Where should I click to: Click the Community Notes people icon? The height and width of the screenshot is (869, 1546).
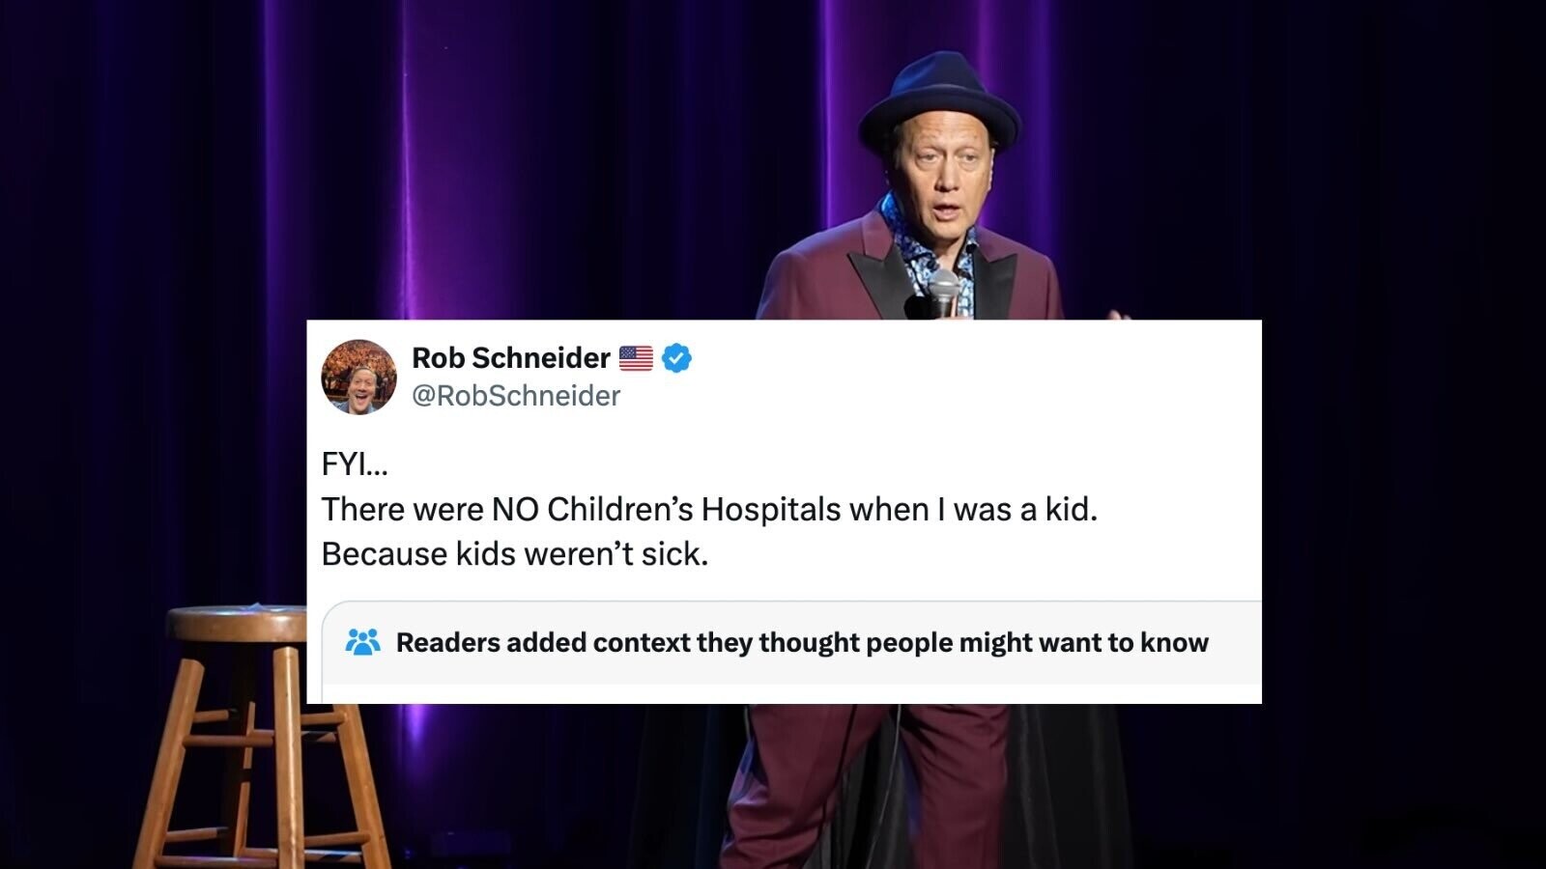click(x=363, y=642)
